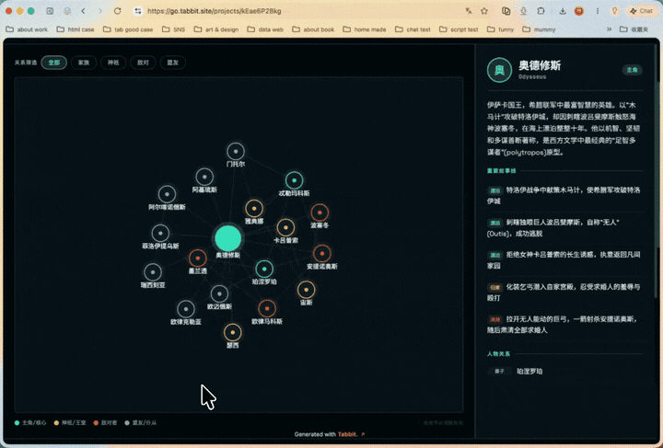Open the 'home made' bookmarks folder
The image size is (663, 448).
click(x=365, y=29)
